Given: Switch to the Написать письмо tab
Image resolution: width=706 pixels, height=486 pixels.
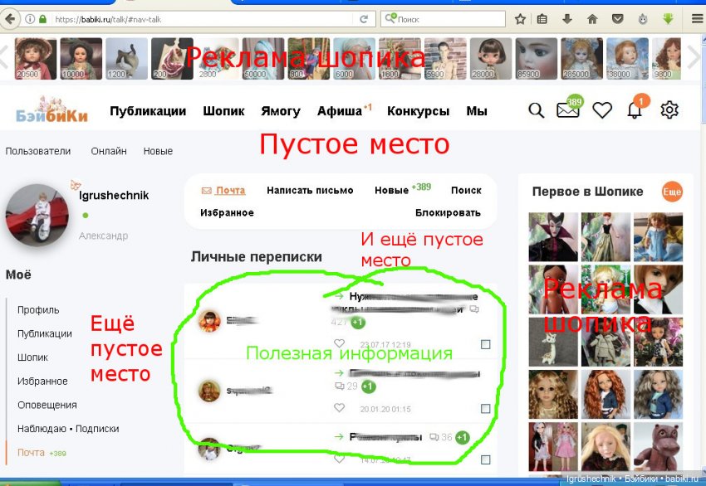Looking at the screenshot, I should point(310,190).
